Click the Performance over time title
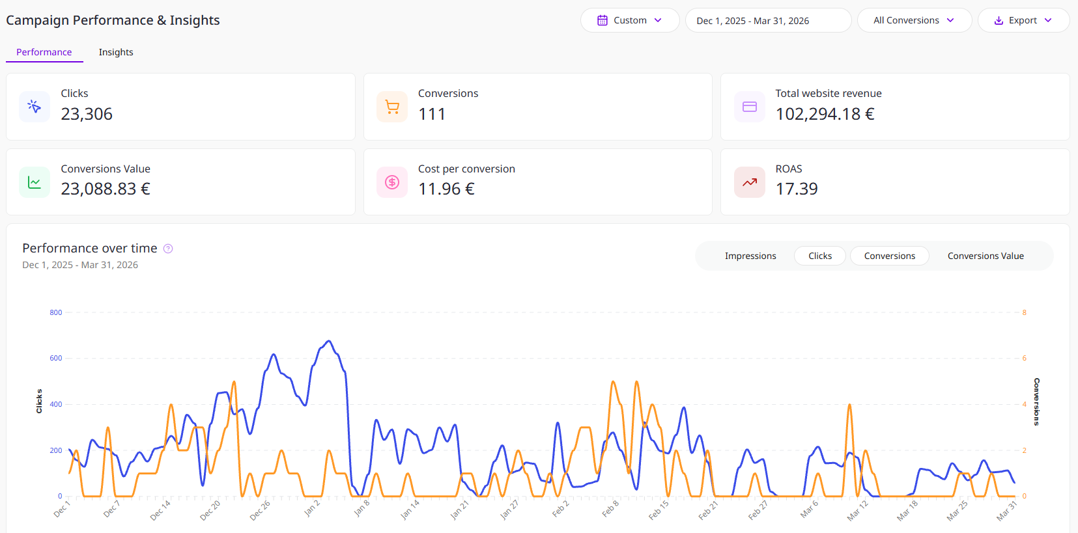Image resolution: width=1078 pixels, height=533 pixels. (x=90, y=248)
